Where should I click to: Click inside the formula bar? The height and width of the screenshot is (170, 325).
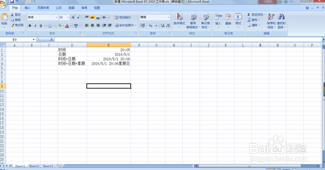(188, 39)
